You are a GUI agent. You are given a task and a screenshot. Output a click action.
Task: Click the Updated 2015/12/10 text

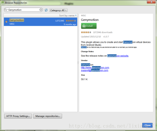point(91,37)
